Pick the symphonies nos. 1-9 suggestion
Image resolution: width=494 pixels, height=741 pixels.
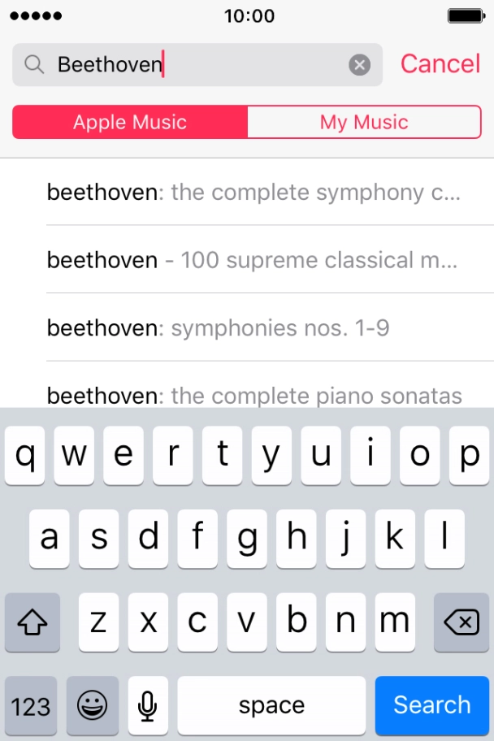pos(219,328)
